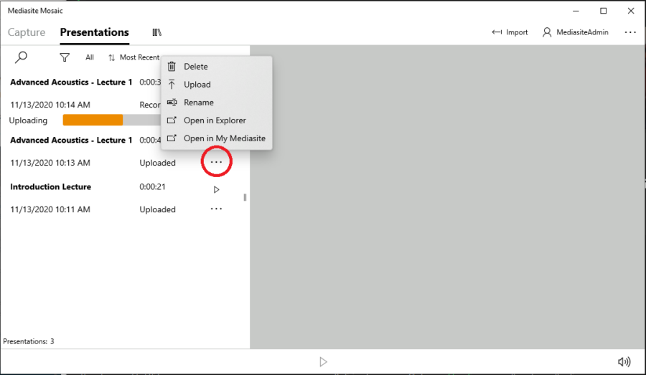Click the 11/13/2020 10:11 AM date

pyautogui.click(x=50, y=209)
